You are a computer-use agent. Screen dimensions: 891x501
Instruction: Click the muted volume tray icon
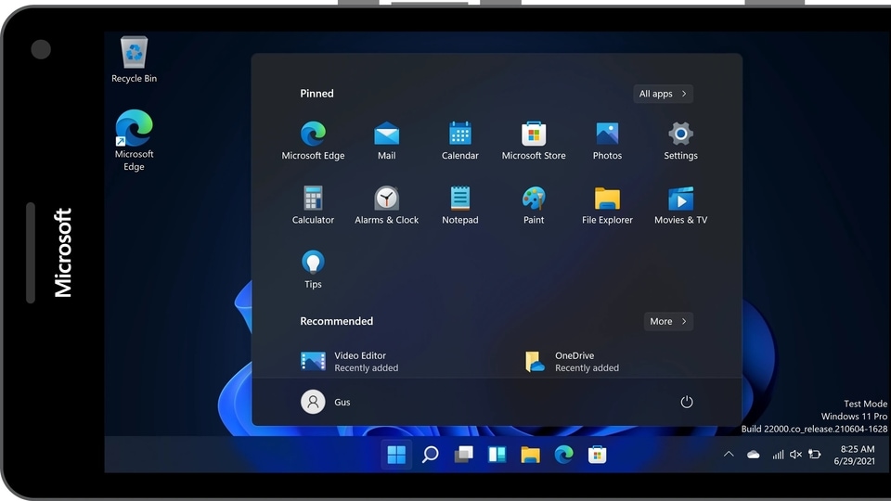point(796,455)
